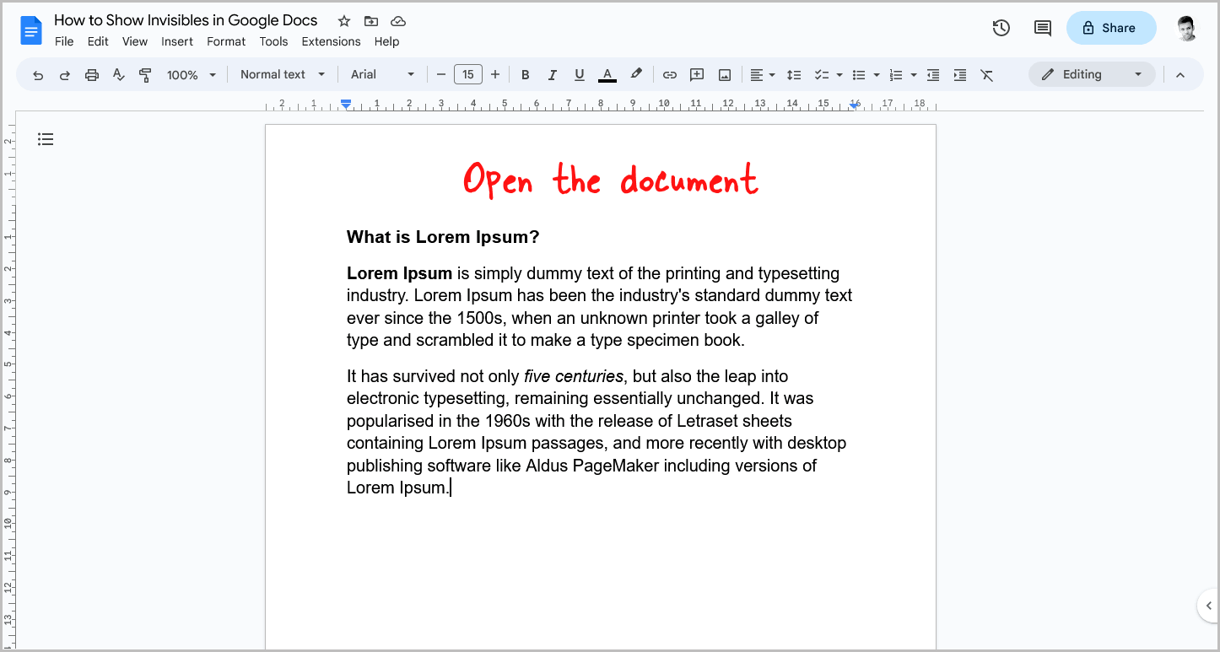The image size is (1220, 652).
Task: Click the Share button
Action: pos(1111,27)
